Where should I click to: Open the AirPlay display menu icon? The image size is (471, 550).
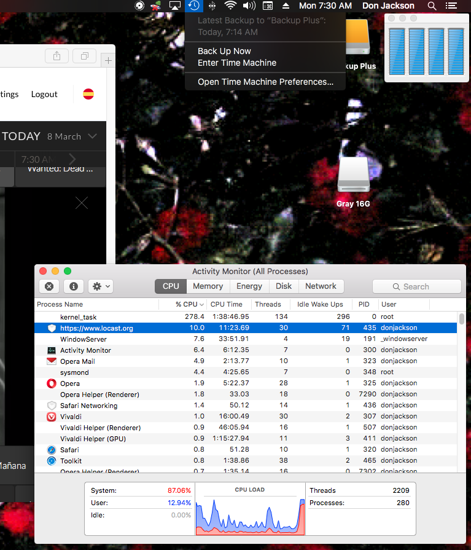coord(175,6)
